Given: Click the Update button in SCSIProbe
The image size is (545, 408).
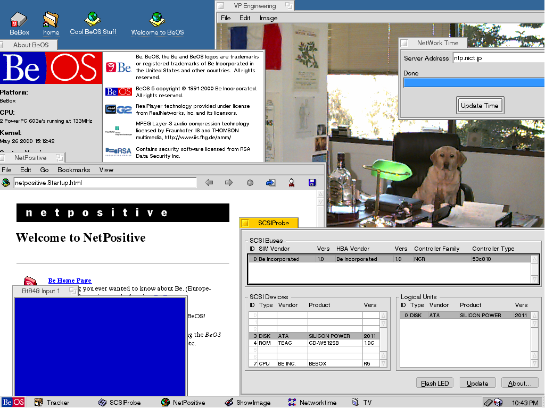Looking at the screenshot, I should [477, 384].
